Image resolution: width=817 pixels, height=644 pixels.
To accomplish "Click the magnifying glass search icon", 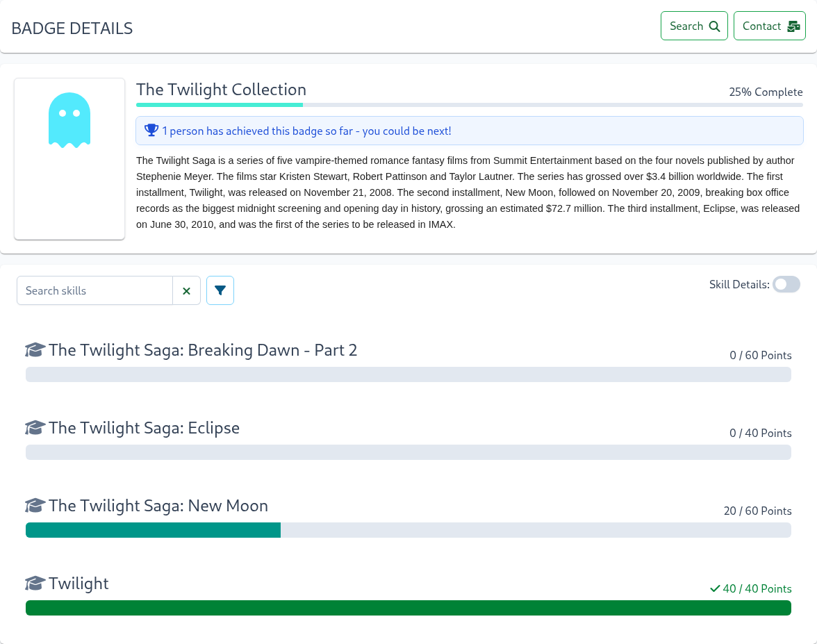I will (715, 26).
